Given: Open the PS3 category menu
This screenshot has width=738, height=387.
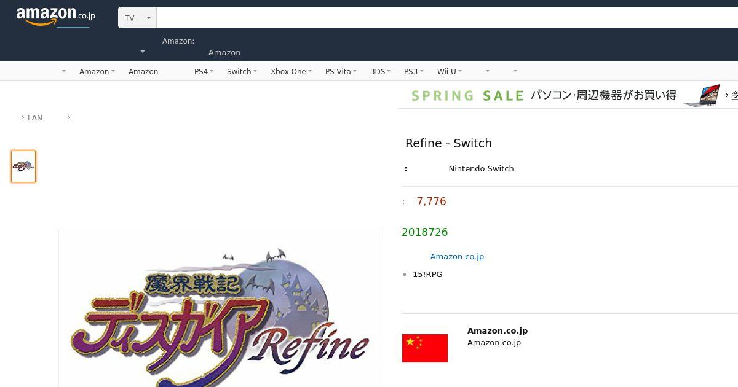Looking at the screenshot, I should click(413, 71).
